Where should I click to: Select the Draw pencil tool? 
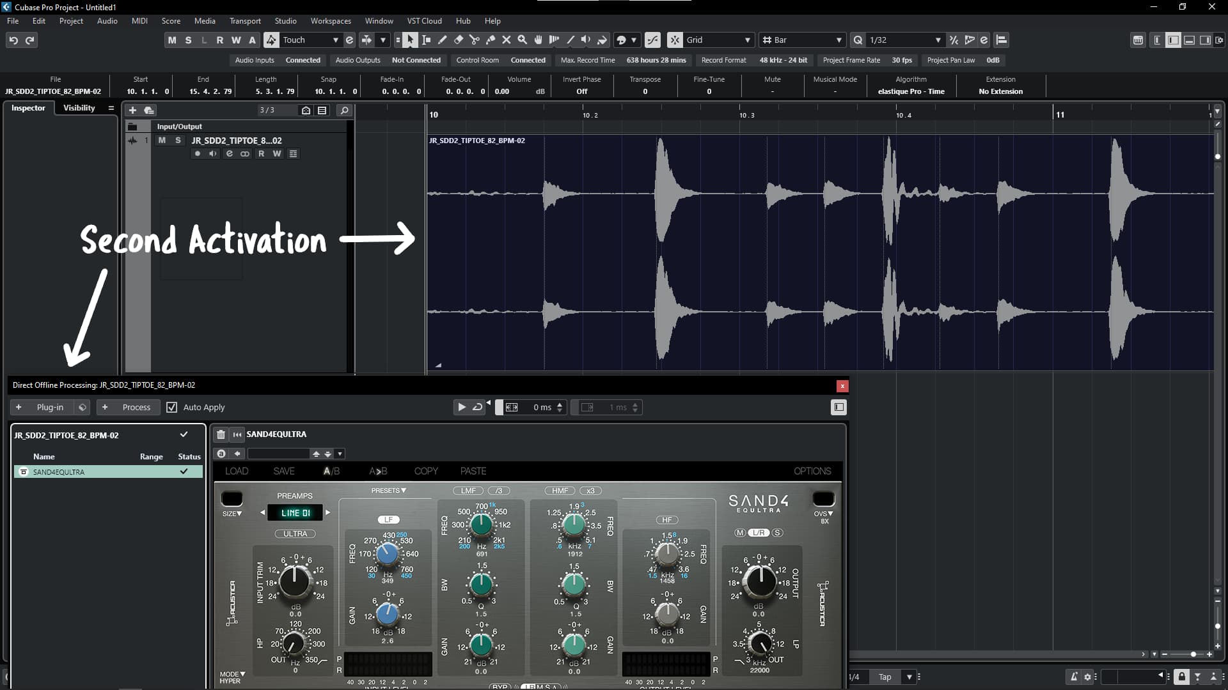(442, 40)
